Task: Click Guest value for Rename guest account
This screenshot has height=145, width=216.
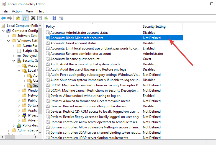Action: coord(147,59)
